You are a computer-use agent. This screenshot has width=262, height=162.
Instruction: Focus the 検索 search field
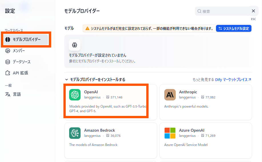pos(223,11)
